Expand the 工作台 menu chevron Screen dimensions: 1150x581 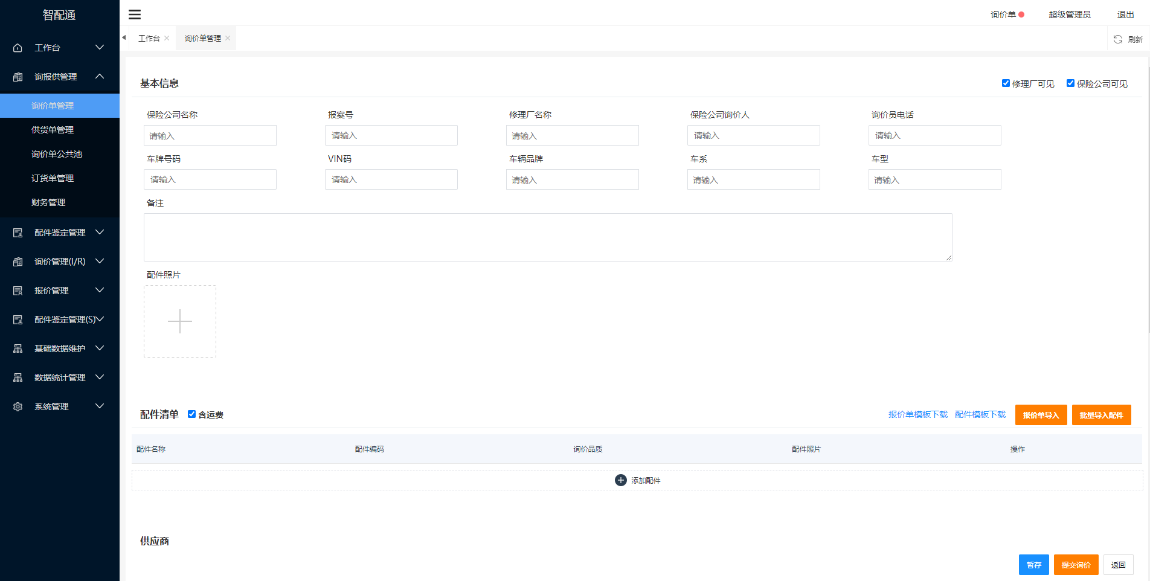click(x=100, y=47)
